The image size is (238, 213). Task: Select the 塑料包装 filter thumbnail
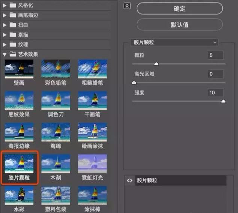tap(56, 195)
